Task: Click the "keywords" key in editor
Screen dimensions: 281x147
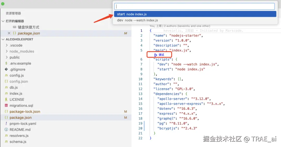Action: (x=163, y=79)
